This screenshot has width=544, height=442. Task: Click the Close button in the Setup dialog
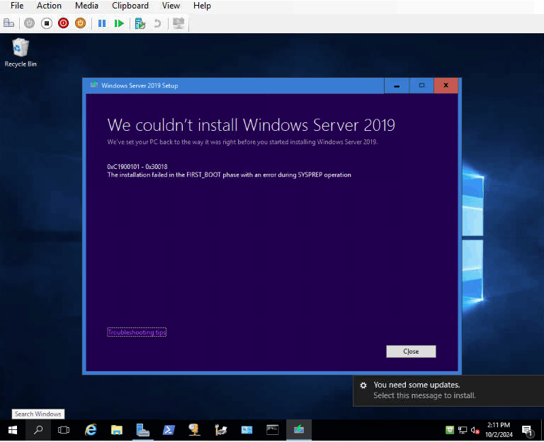point(411,351)
